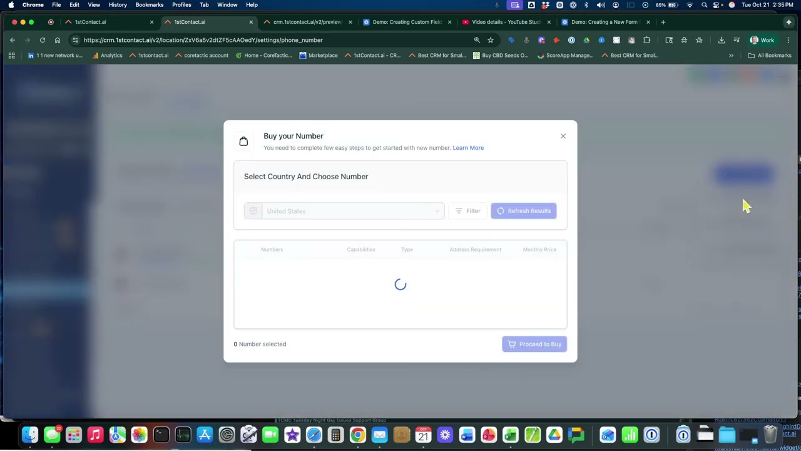Open Google Chrome from the Dock
801x451 pixels.
pyautogui.click(x=357, y=435)
